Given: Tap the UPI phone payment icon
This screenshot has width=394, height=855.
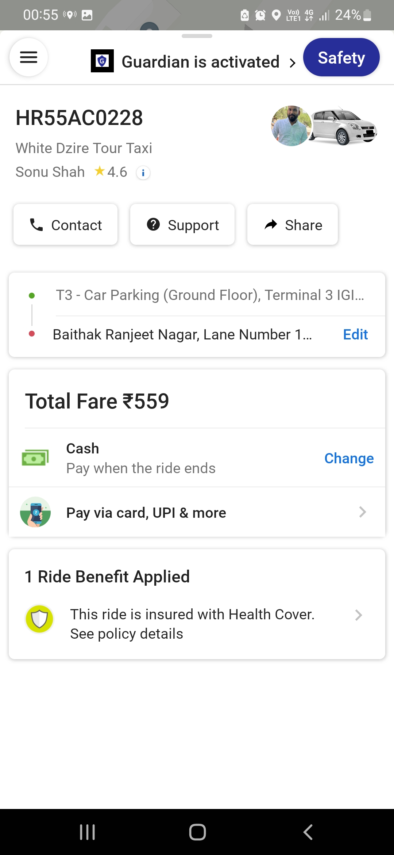Looking at the screenshot, I should click(35, 512).
